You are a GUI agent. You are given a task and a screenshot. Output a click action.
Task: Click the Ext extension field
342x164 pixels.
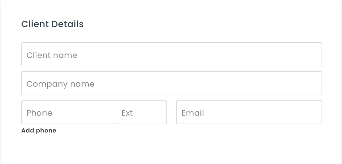(x=142, y=112)
